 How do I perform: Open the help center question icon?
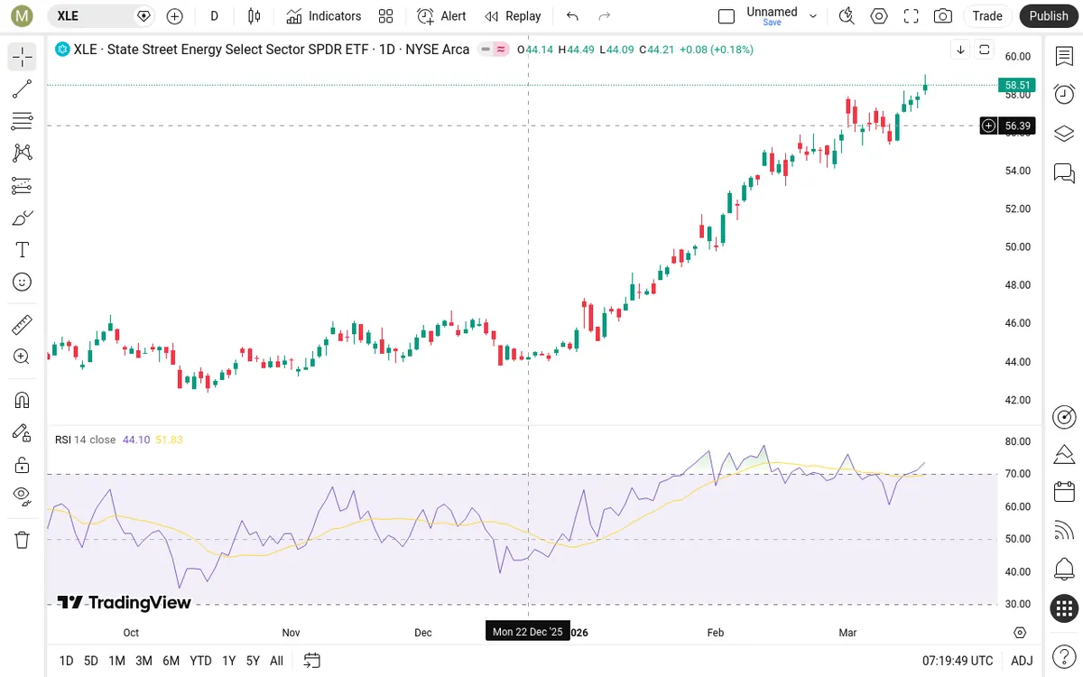pyautogui.click(x=1064, y=654)
